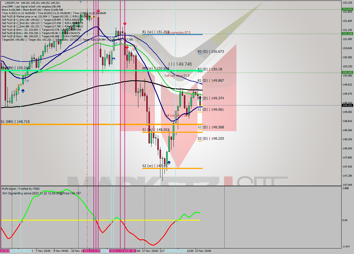Click the second red down arrow below R1 weekly

point(127,47)
